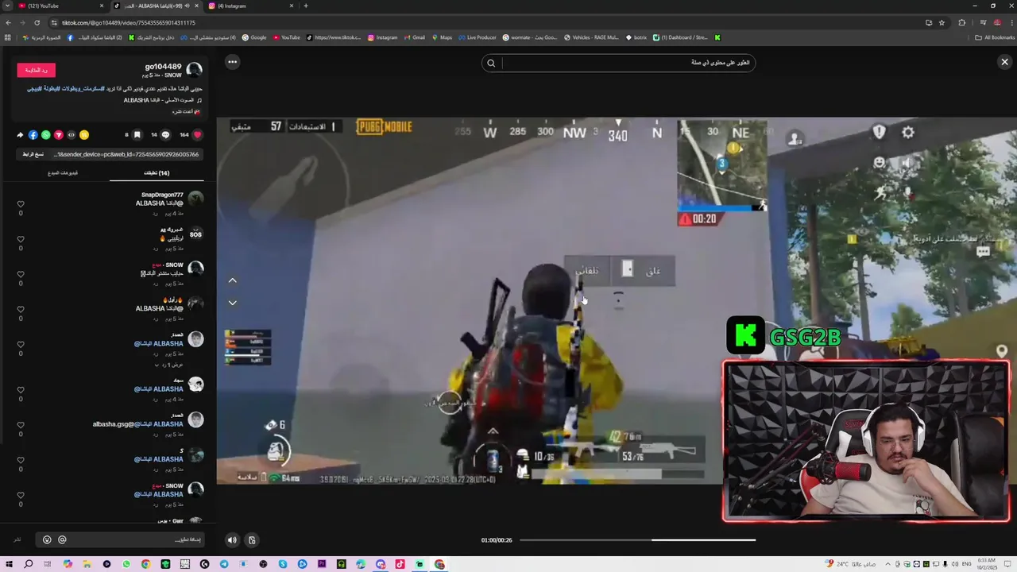Like the SOS avatar user's comment

[x=21, y=239]
